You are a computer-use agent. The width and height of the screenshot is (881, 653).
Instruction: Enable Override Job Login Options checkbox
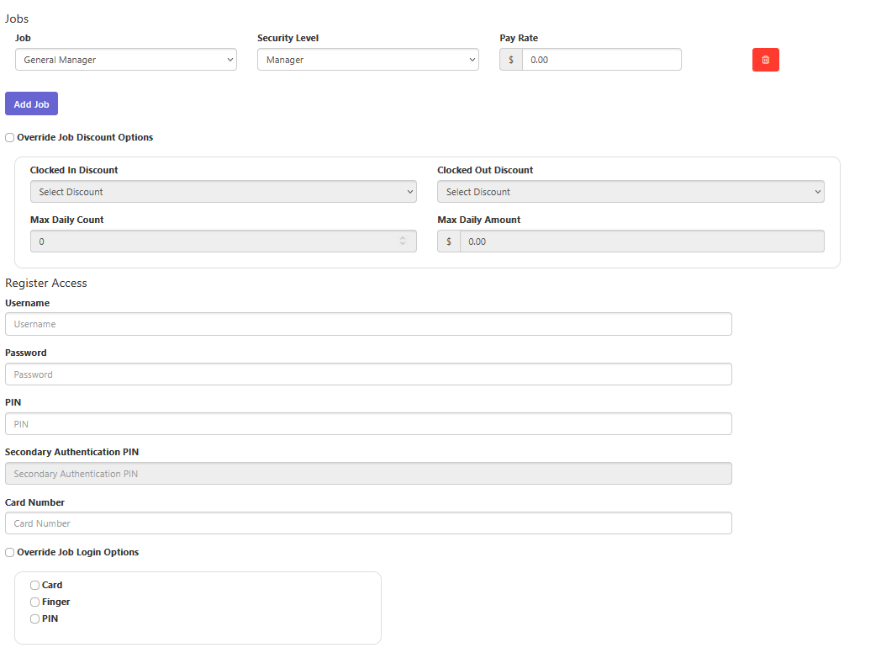tap(9, 553)
